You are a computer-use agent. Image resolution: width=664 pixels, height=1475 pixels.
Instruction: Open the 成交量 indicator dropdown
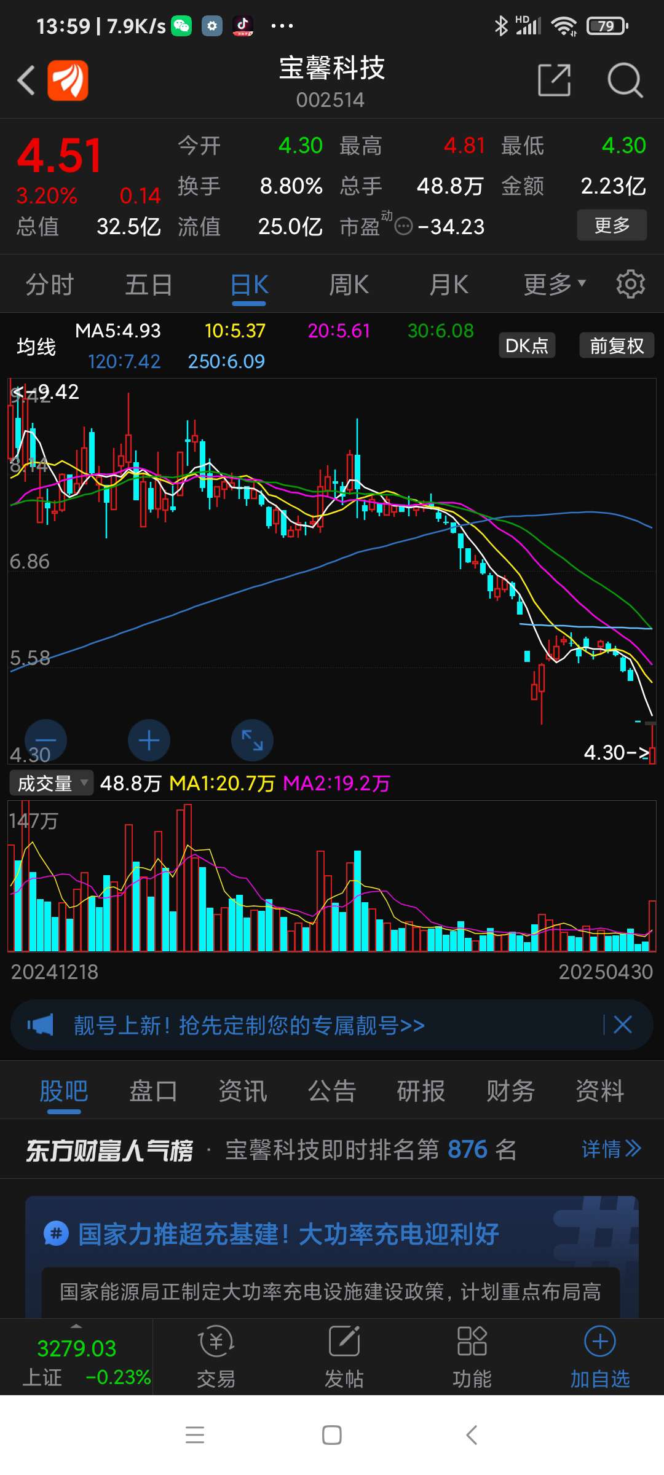[x=52, y=783]
